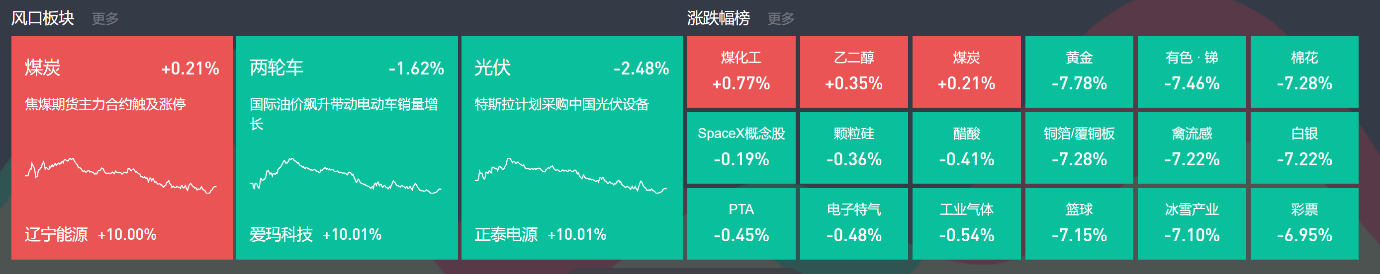The image size is (1380, 274).
Task: Open 更多 link beside 涨跌幅榜
Action: [781, 19]
